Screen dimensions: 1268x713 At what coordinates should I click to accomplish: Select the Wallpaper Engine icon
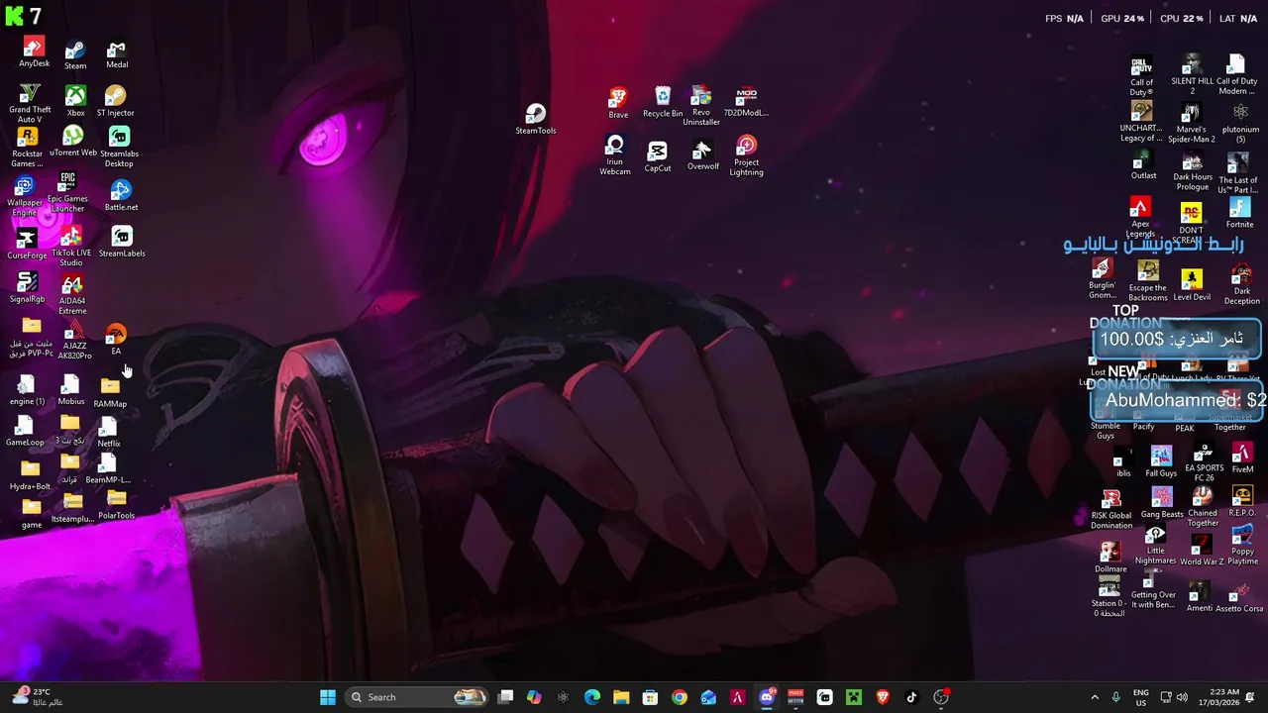25,197
